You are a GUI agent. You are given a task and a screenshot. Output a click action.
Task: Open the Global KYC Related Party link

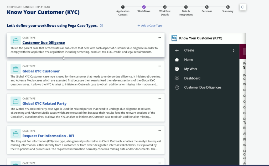pyautogui.click(x=44, y=103)
